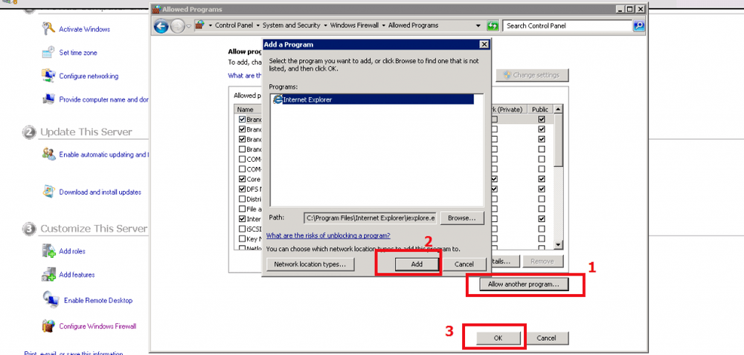Check the iSCSI row checkbox
This screenshot has height=355, width=744.
(x=243, y=229)
